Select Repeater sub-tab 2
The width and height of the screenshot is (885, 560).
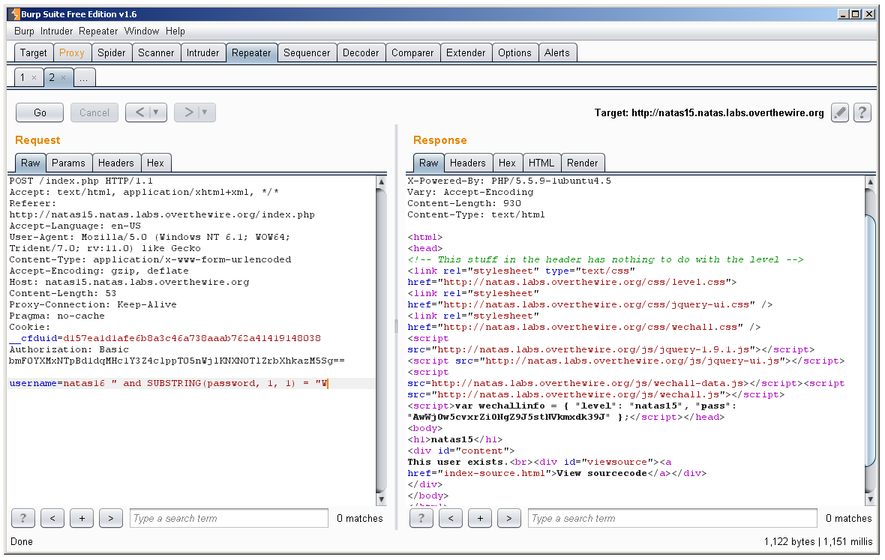[x=52, y=77]
